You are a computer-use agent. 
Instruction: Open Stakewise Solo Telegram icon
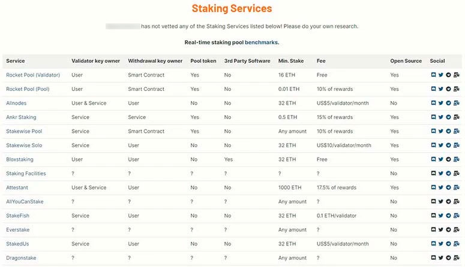coord(448,145)
